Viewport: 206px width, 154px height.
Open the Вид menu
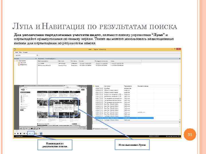pos(21,52)
